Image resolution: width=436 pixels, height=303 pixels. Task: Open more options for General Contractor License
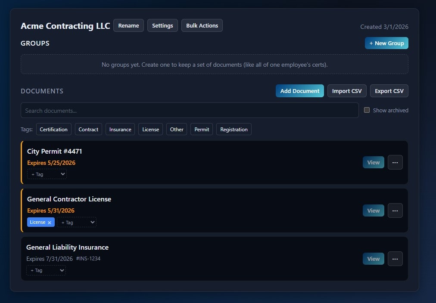pyautogui.click(x=395, y=210)
